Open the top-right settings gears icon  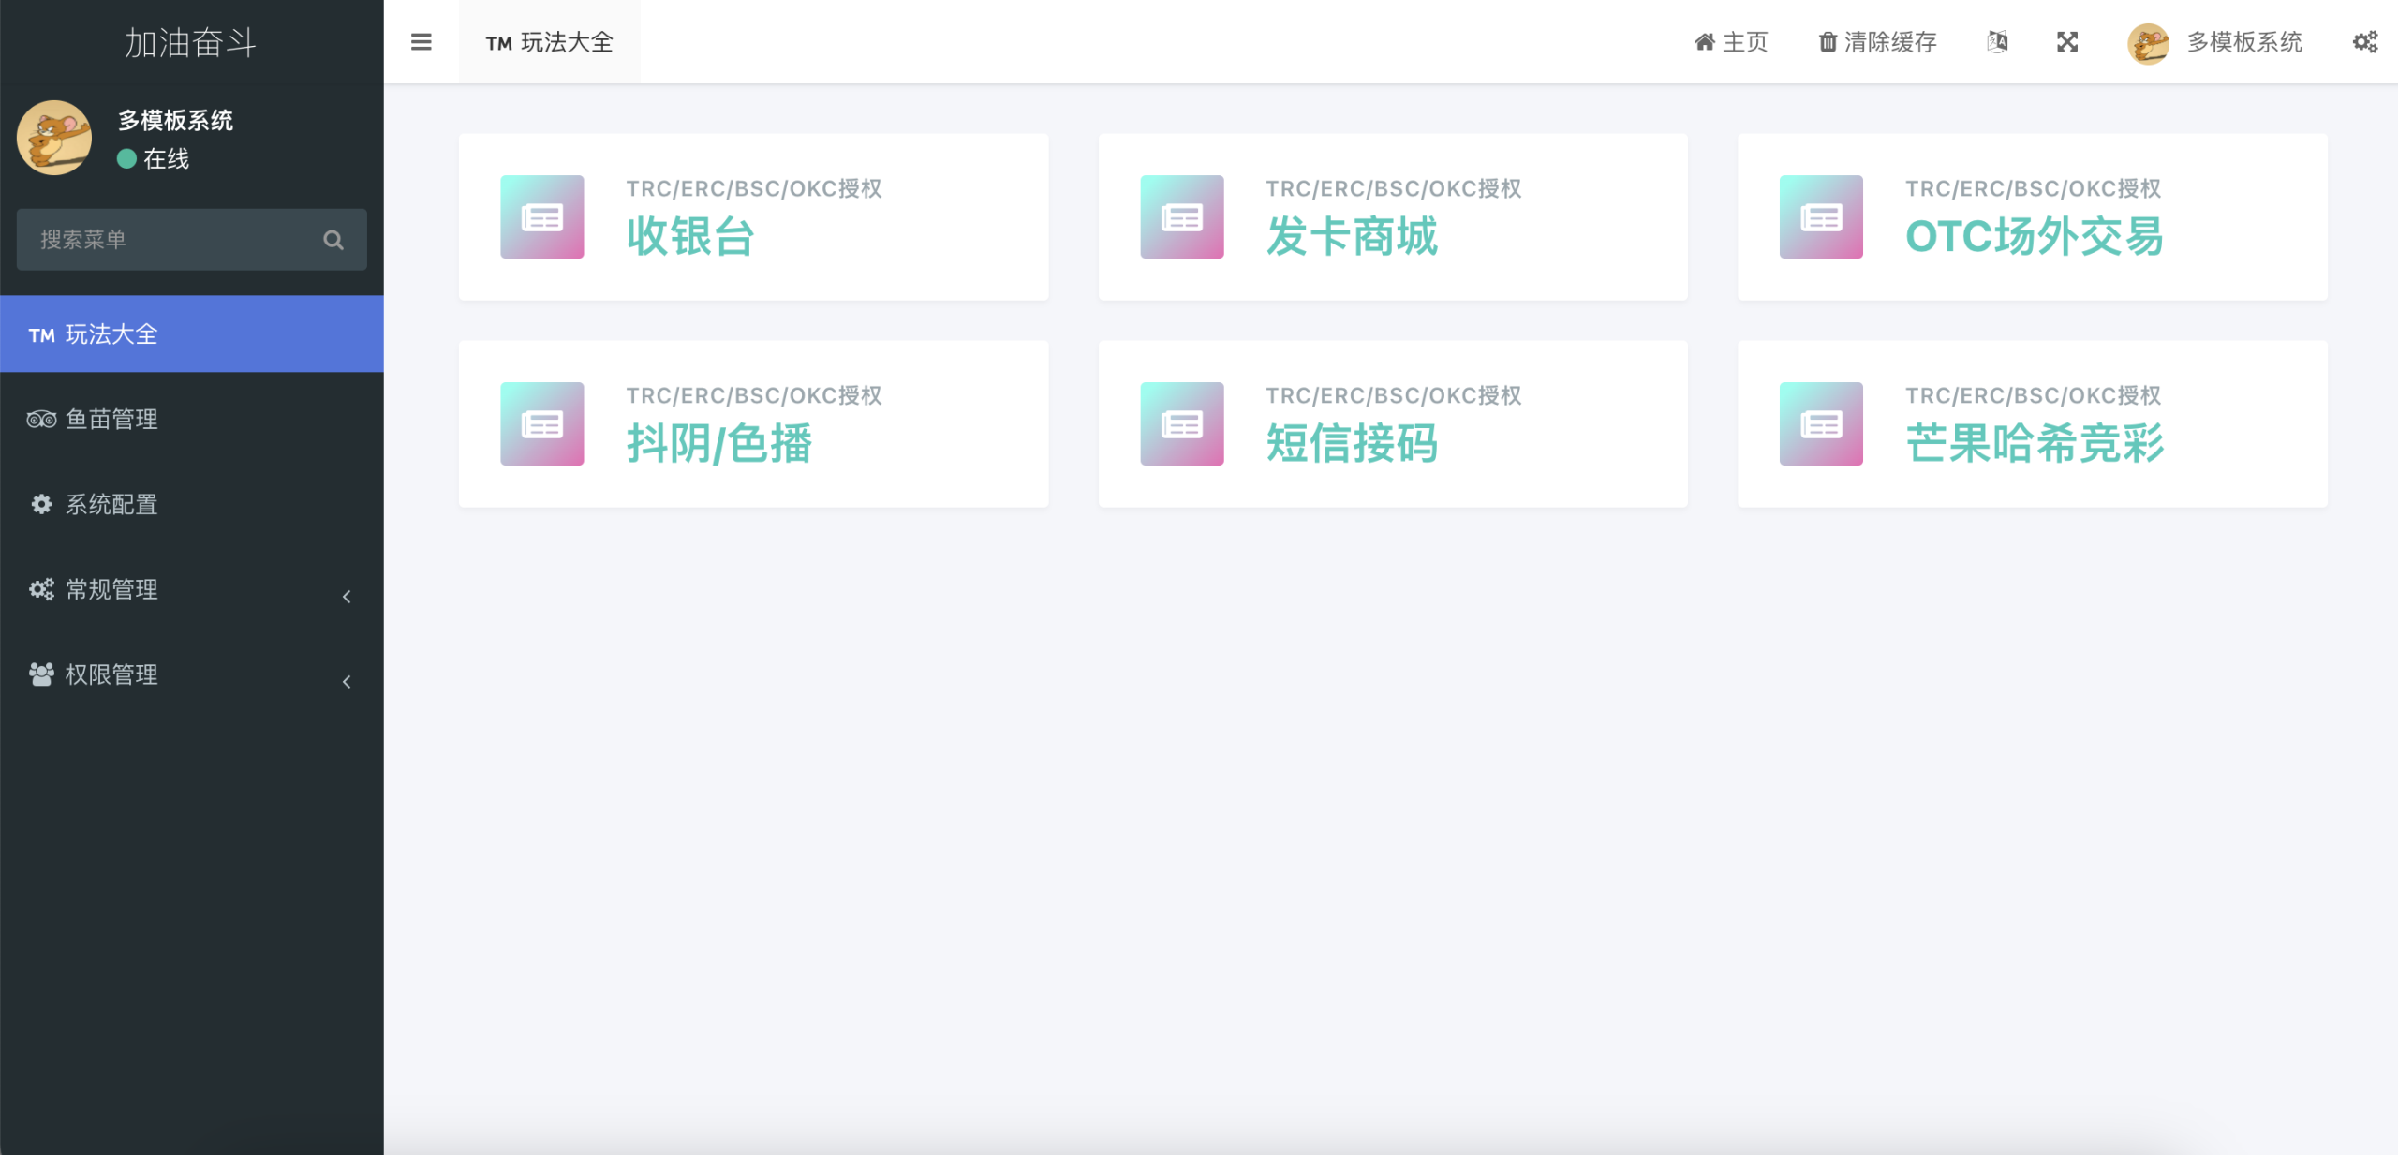point(2364,42)
